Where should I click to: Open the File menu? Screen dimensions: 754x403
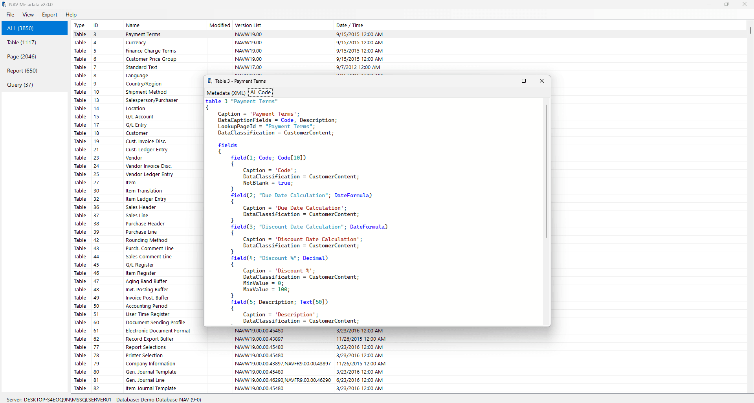(x=10, y=15)
